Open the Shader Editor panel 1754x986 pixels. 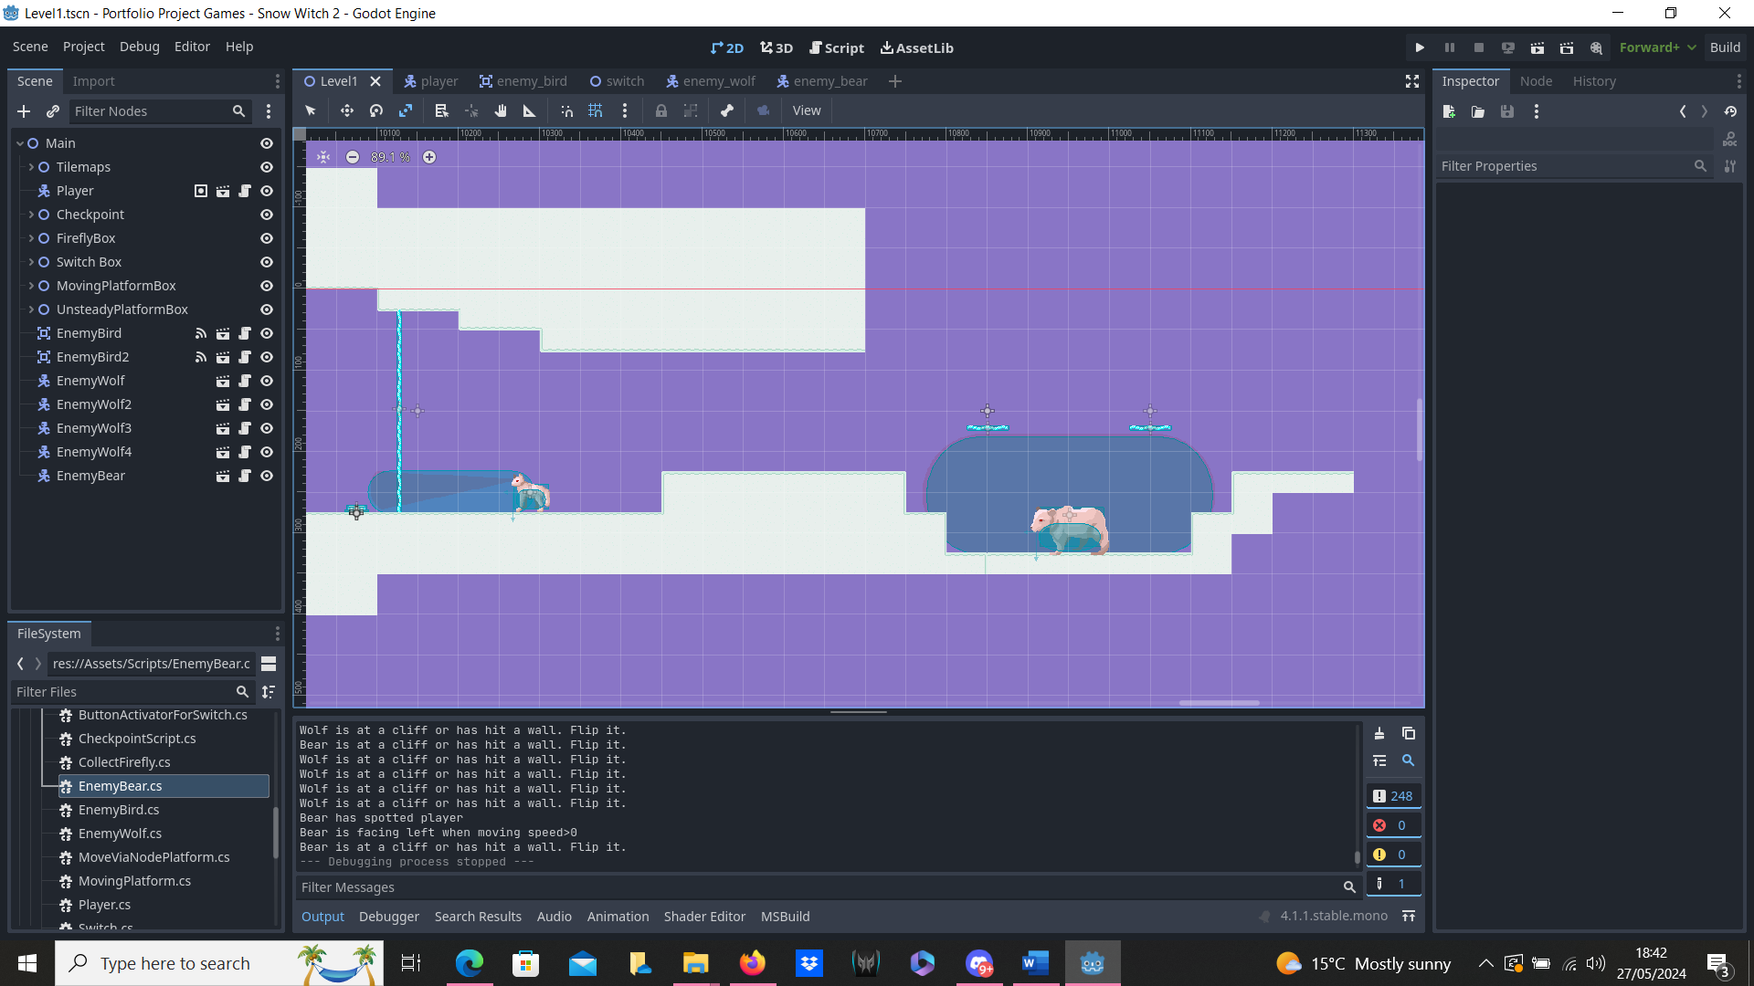tap(704, 917)
